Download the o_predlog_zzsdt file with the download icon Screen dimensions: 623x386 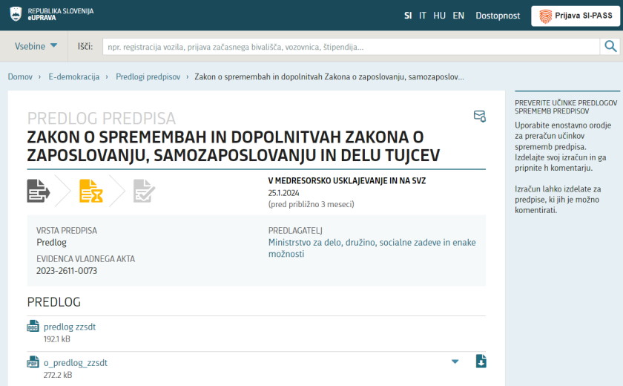point(481,362)
